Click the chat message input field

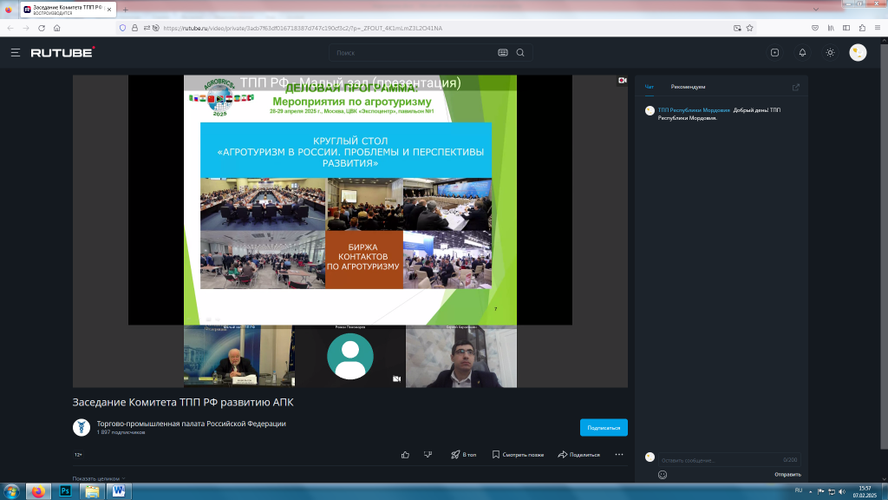coord(715,459)
